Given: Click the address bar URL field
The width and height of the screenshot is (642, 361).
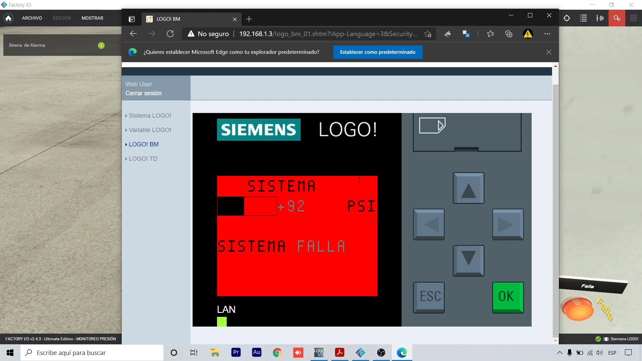Looking at the screenshot, I should pyautogui.click(x=328, y=34).
